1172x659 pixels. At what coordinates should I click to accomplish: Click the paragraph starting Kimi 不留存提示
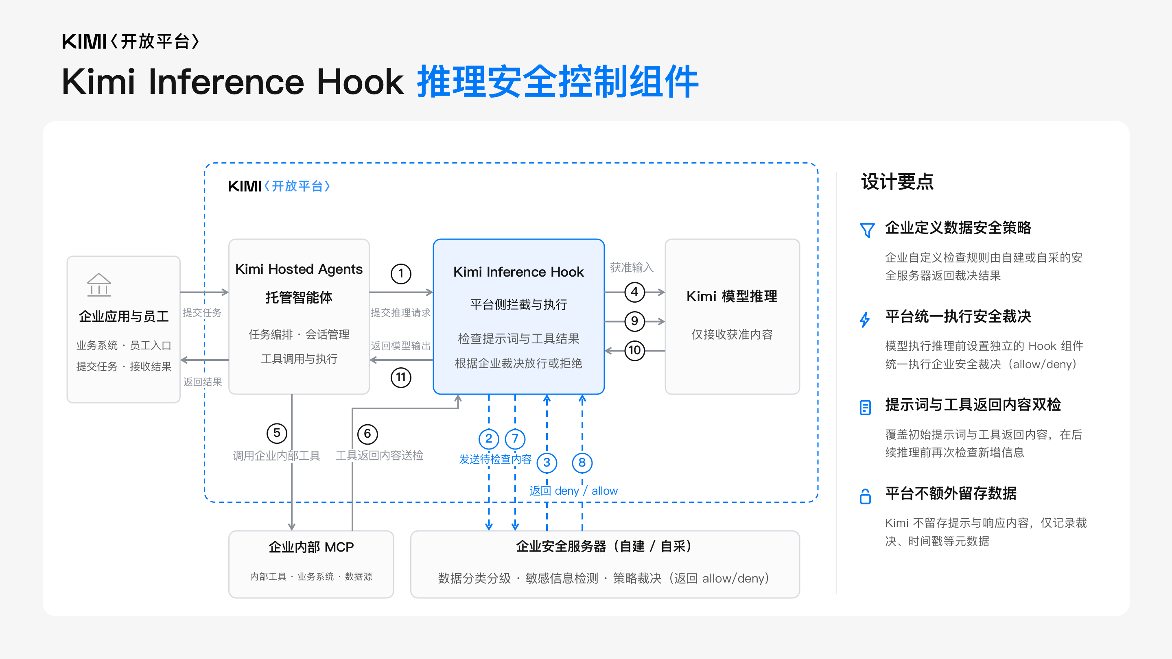[x=986, y=532]
